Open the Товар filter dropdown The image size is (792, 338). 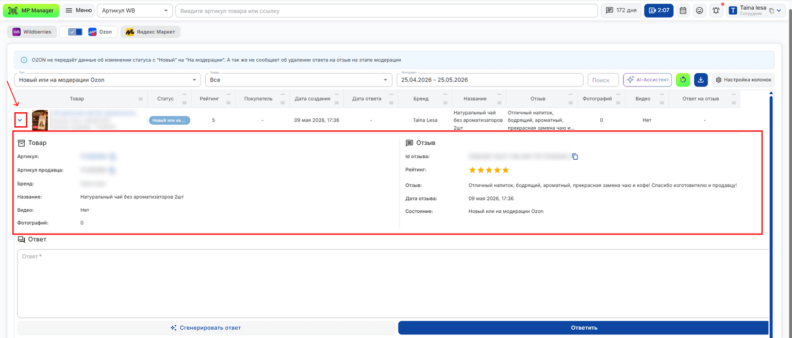pyautogui.click(x=299, y=80)
